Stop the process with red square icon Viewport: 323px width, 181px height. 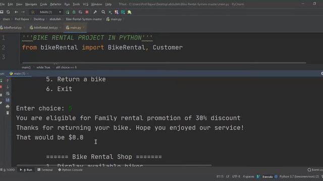coord(87,12)
